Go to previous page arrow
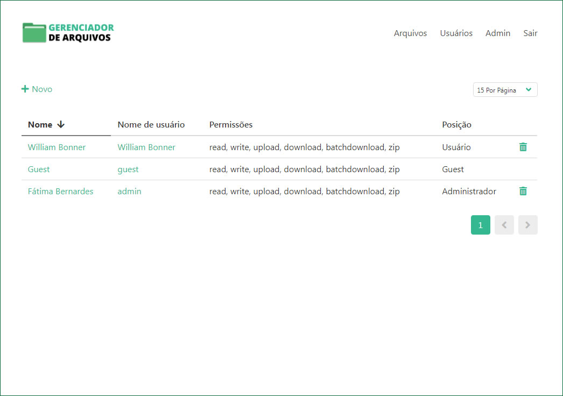The width and height of the screenshot is (563, 396). click(504, 225)
